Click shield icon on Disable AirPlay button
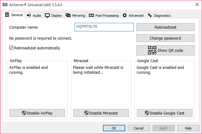The width and height of the screenshot is (202, 134). [24, 113]
